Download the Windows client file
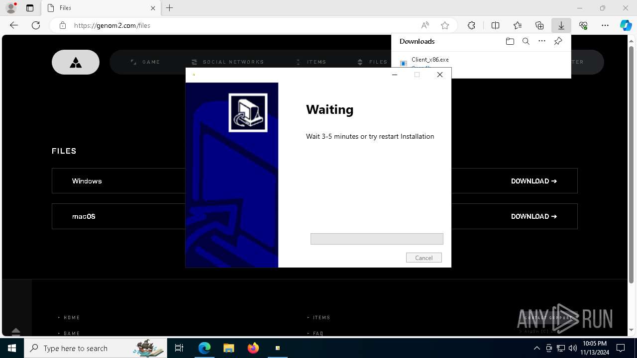 [534, 181]
